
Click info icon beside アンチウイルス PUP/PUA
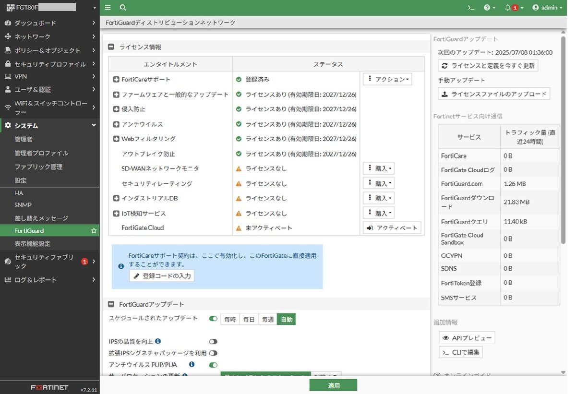[x=192, y=364]
